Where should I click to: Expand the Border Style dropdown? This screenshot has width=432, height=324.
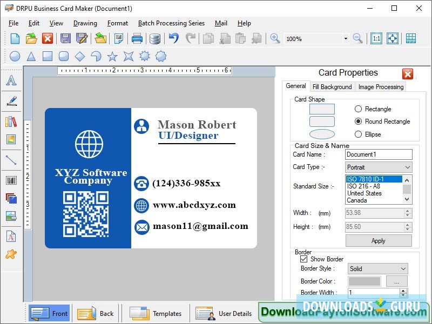(x=378, y=269)
